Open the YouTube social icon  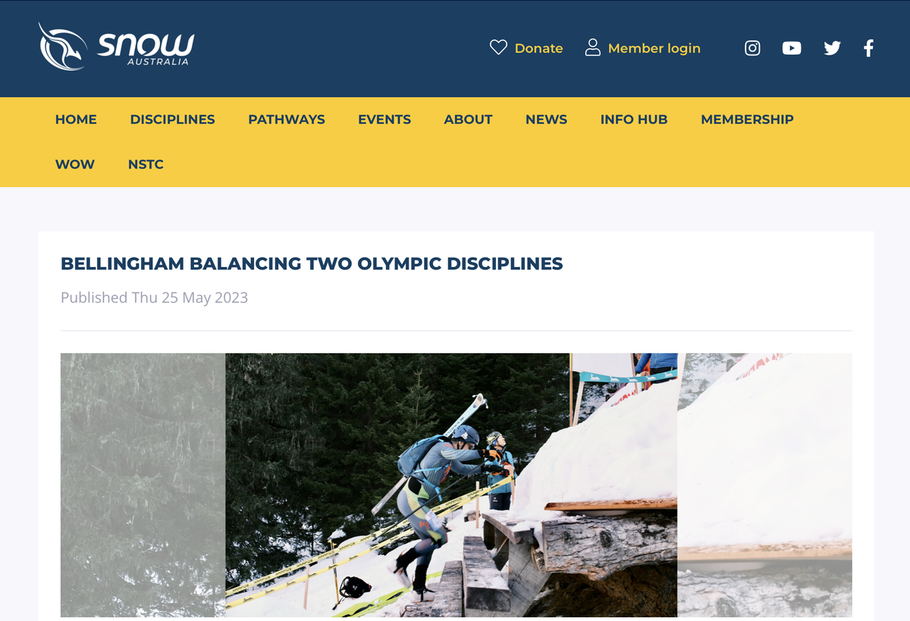coord(792,48)
